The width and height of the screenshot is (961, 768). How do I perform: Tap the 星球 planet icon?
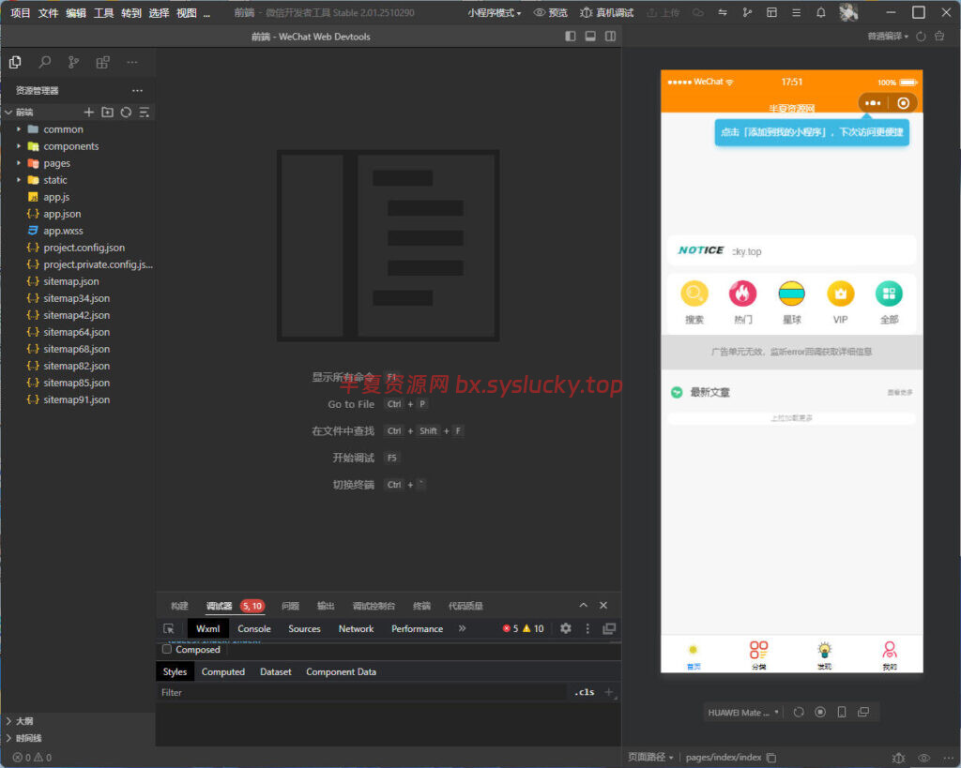click(x=791, y=294)
